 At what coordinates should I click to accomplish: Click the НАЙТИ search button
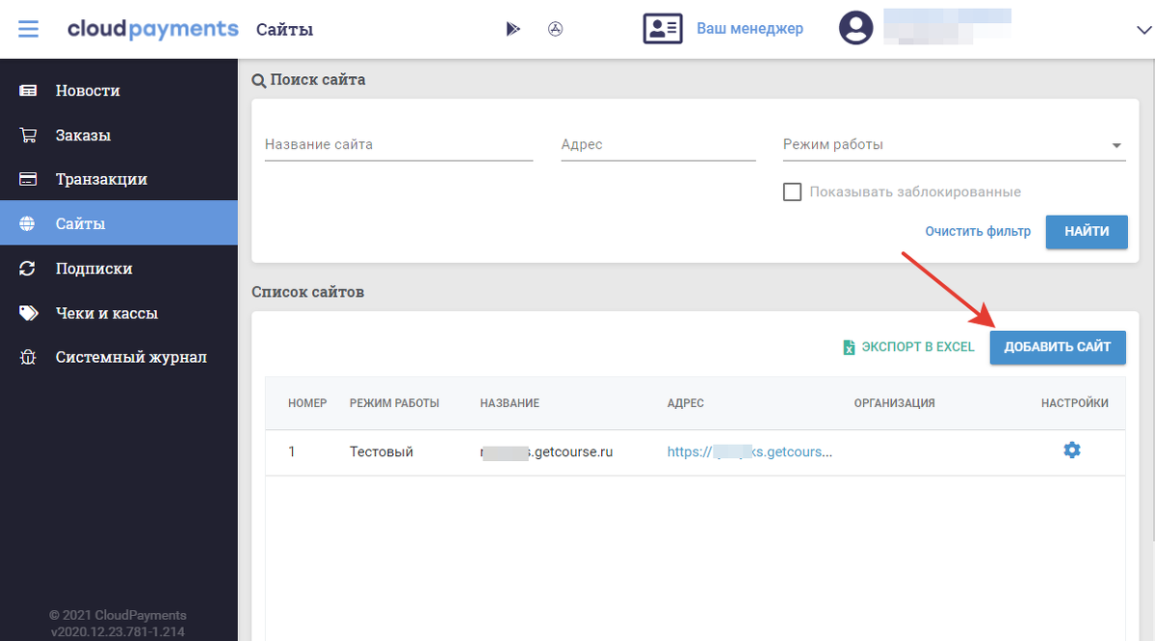1086,232
